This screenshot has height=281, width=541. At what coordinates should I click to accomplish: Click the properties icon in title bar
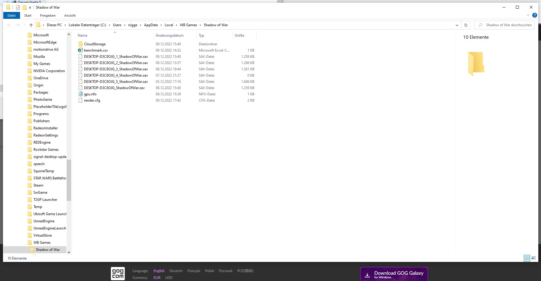click(18, 7)
